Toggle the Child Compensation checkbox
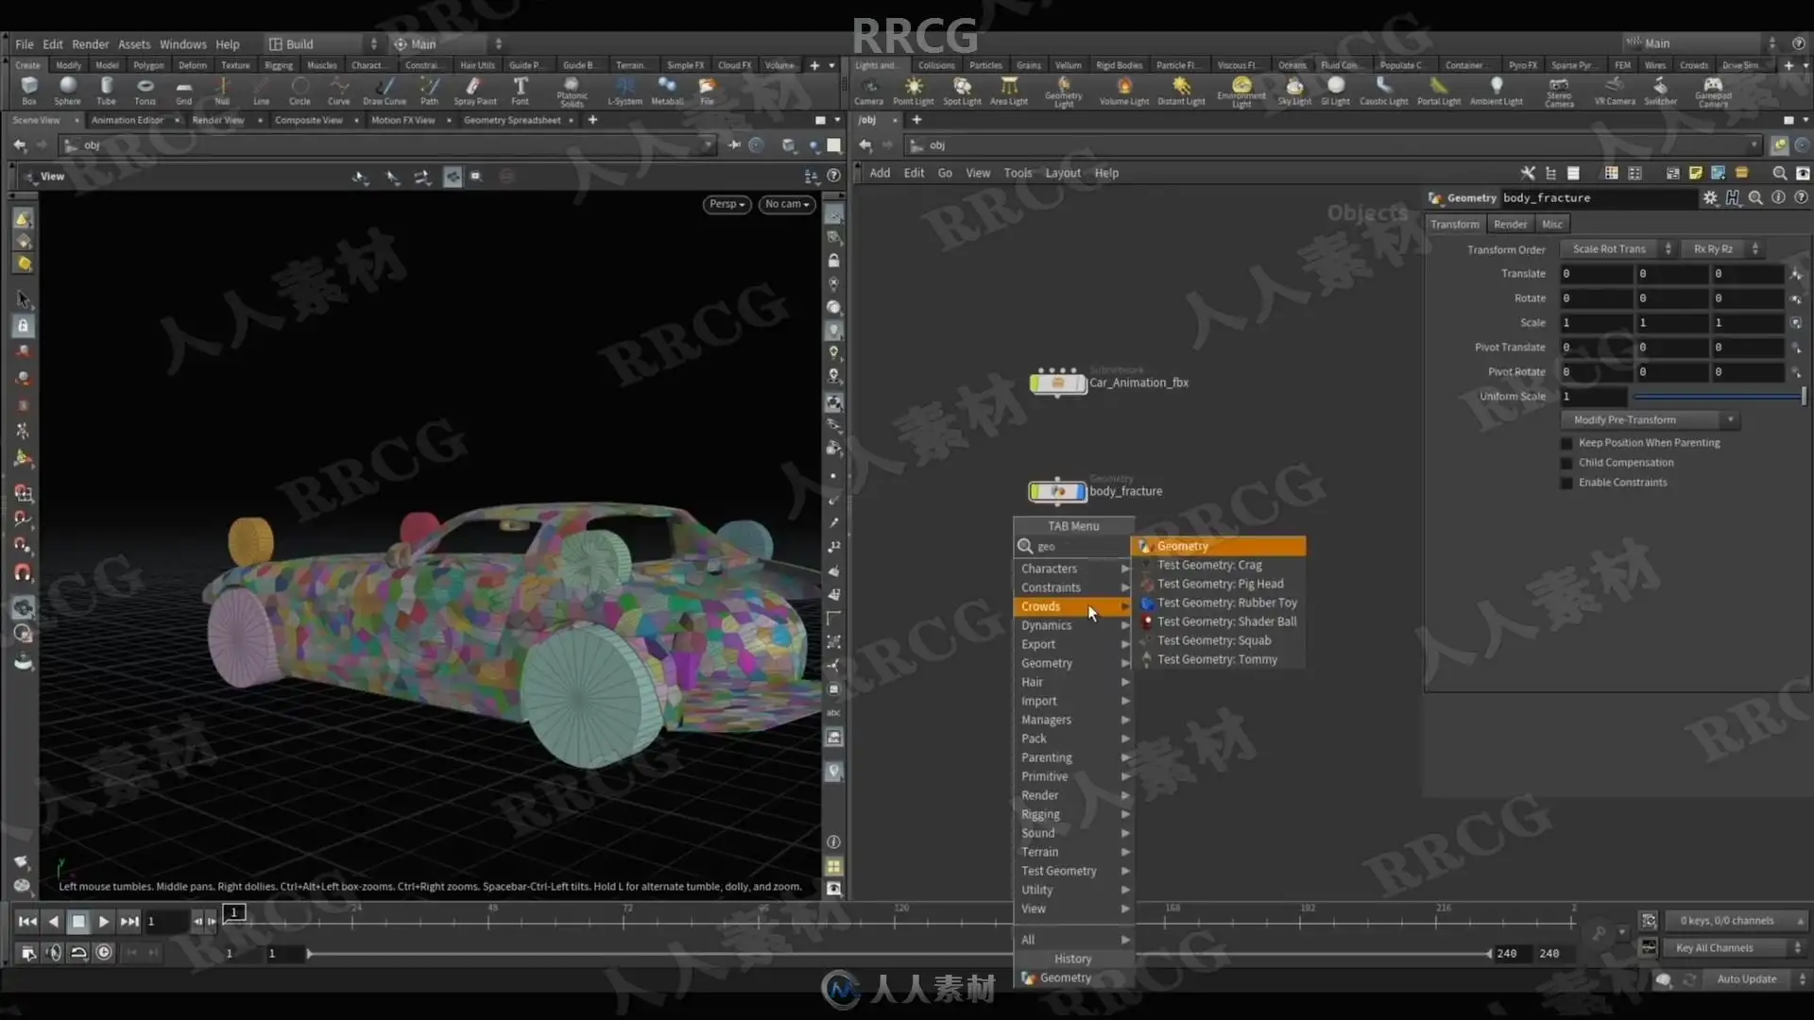The width and height of the screenshot is (1814, 1020). [1567, 463]
